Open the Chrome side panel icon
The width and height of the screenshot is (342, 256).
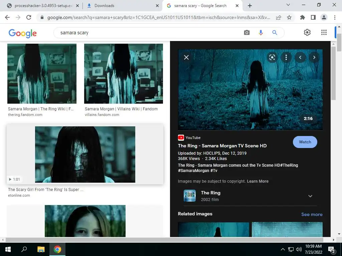pyautogui.click(x=313, y=17)
